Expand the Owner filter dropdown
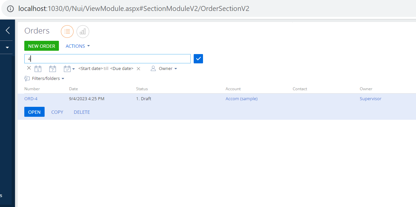This screenshot has width=416, height=207. pos(176,68)
